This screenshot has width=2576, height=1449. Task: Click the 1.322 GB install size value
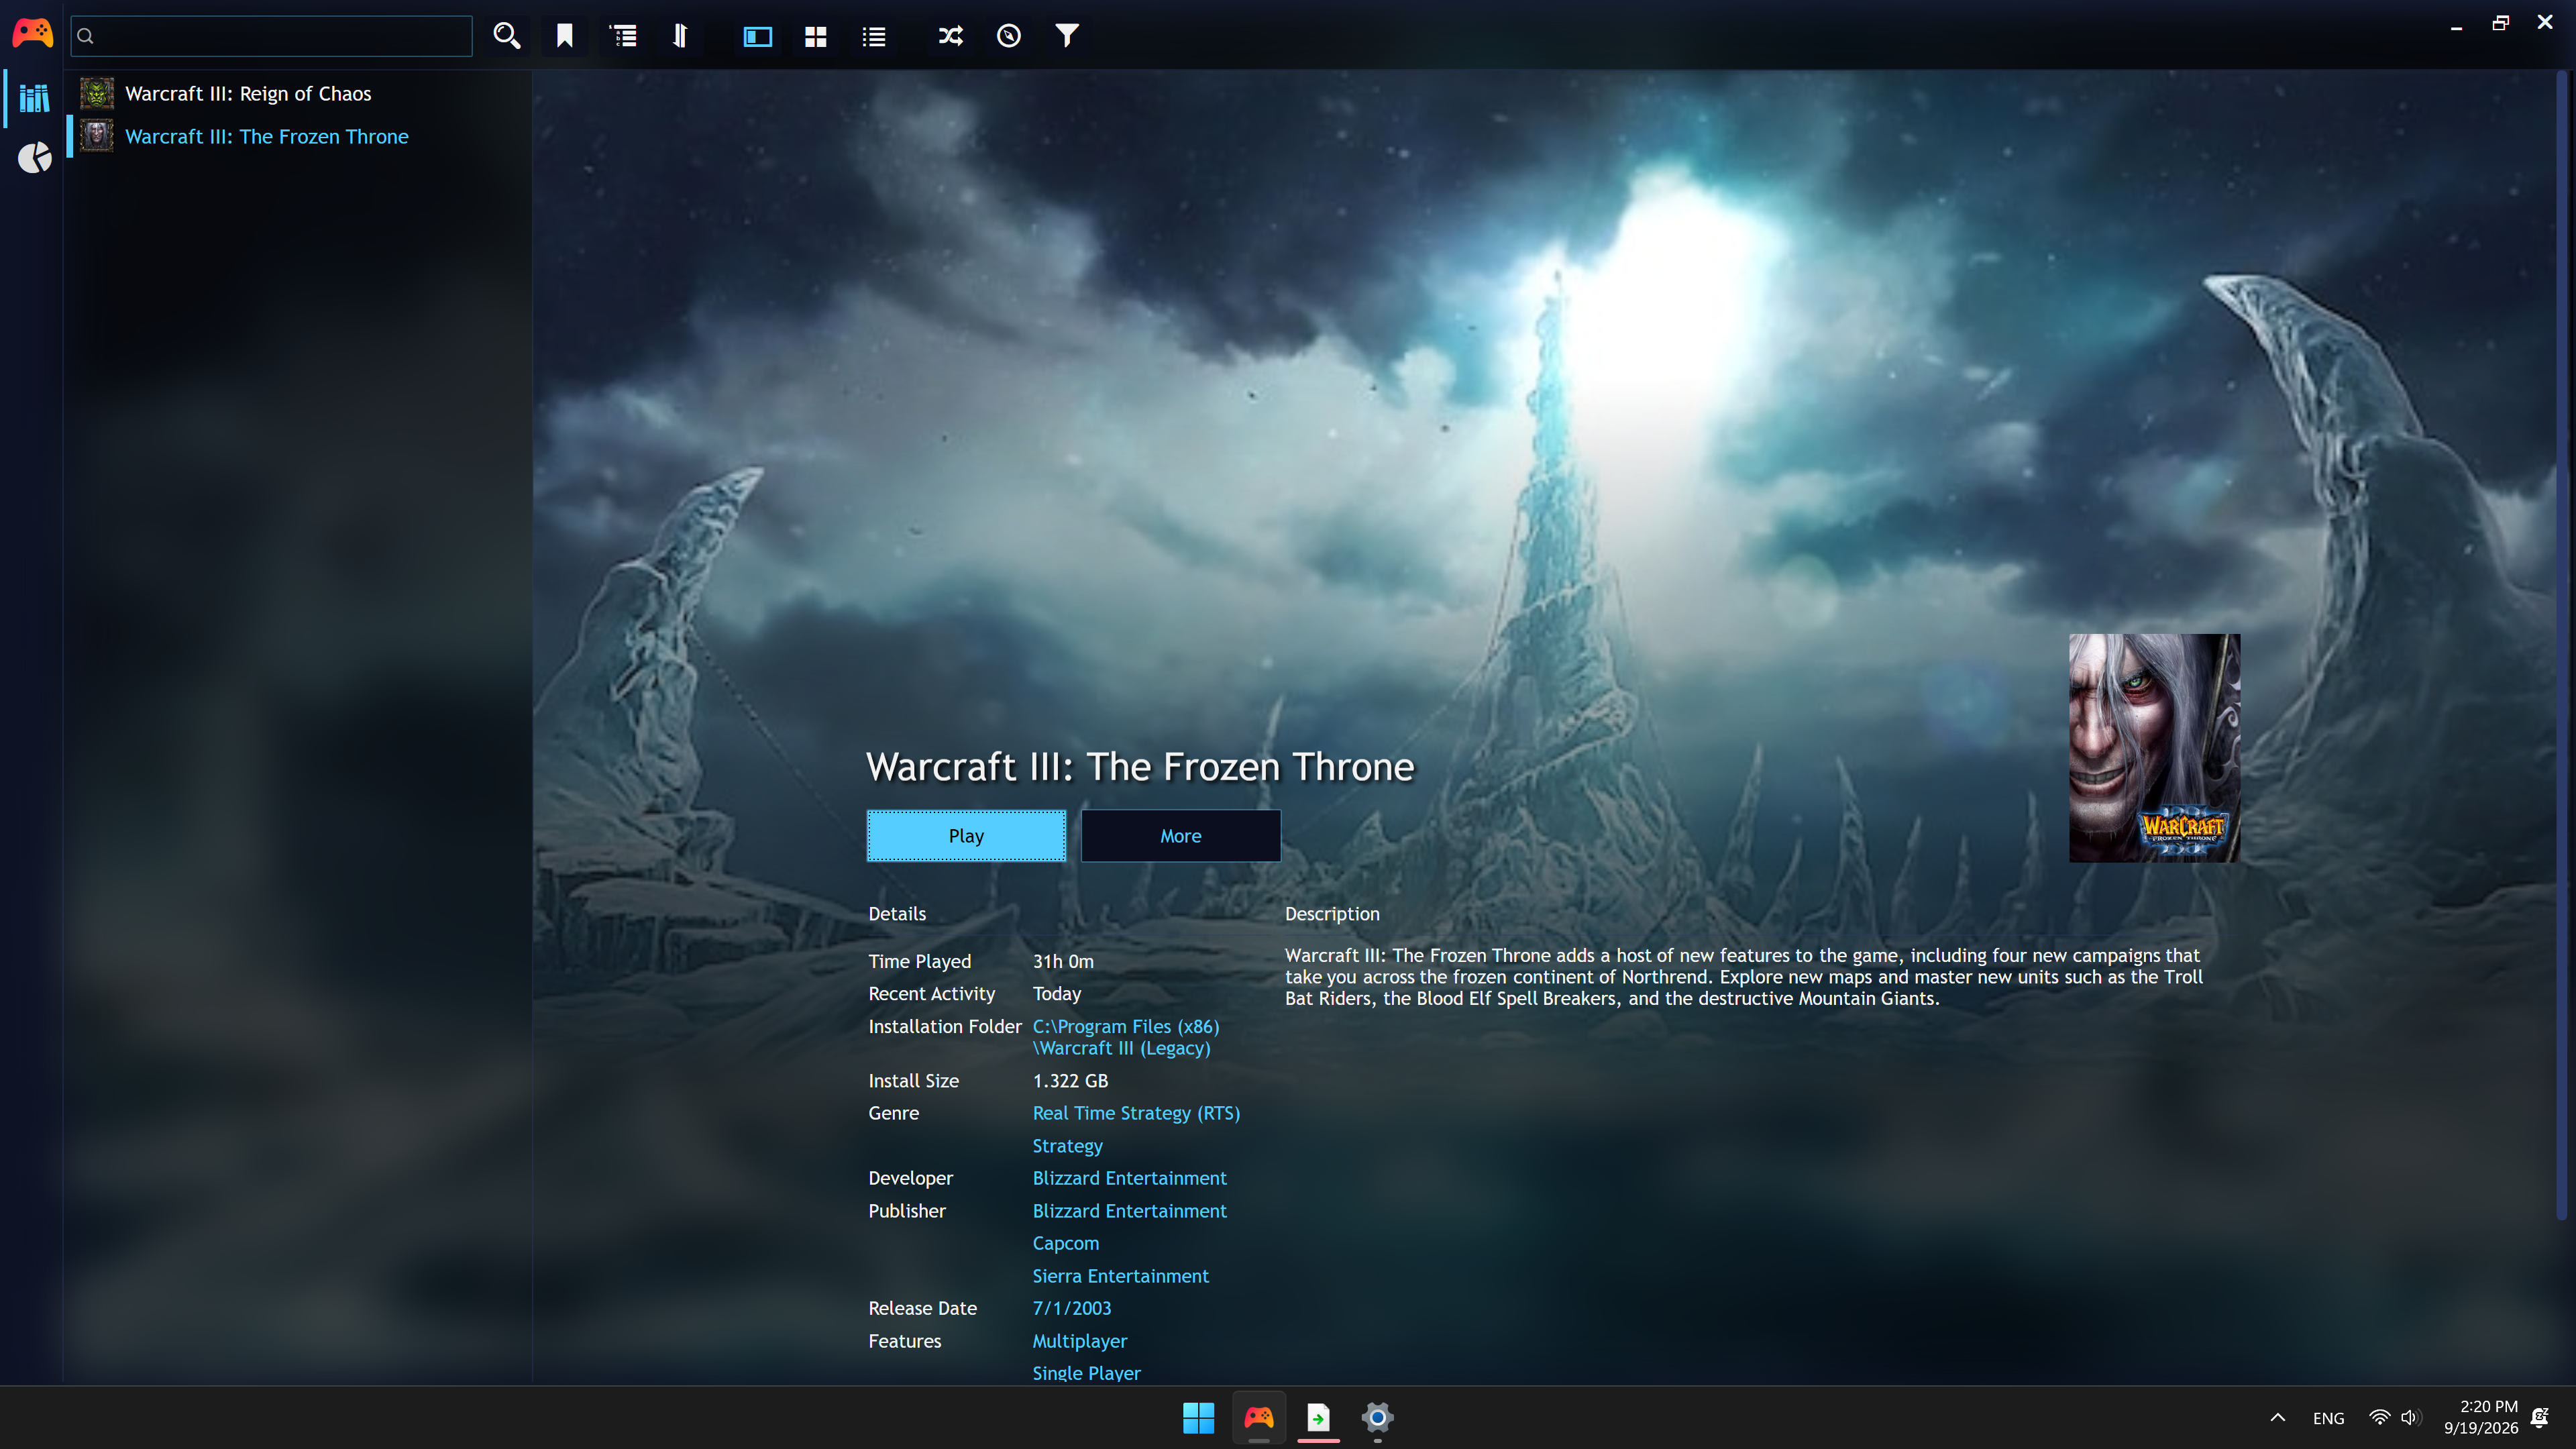pos(1070,1081)
